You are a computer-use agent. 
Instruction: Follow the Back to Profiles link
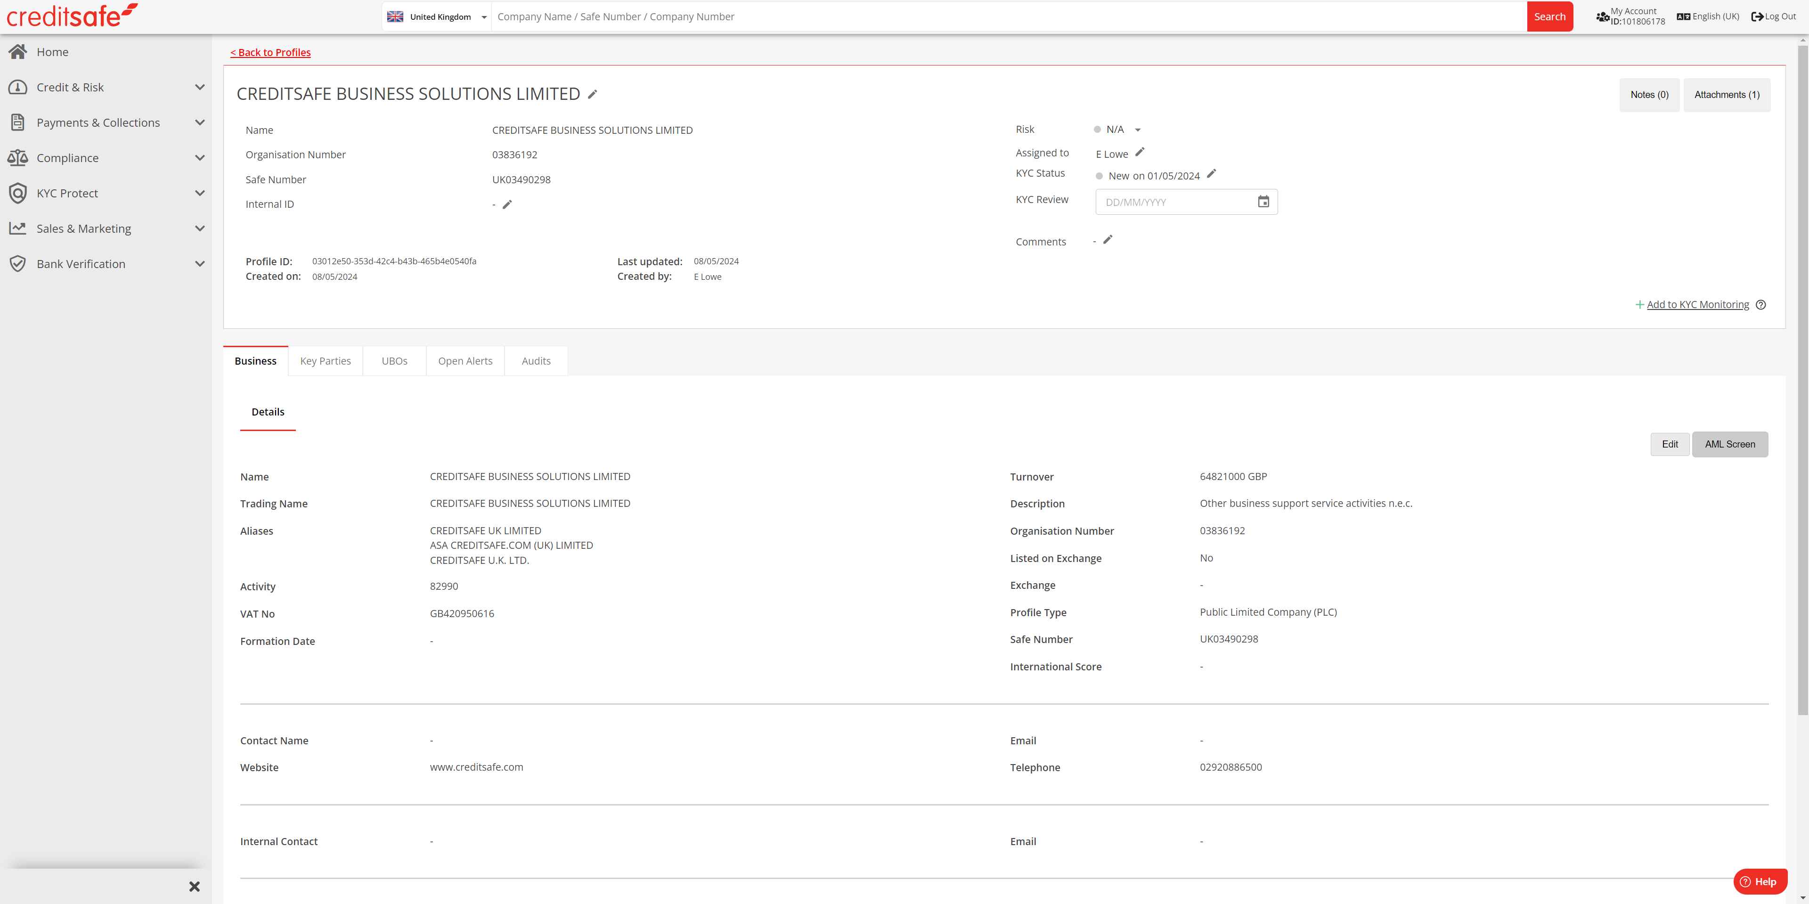(270, 52)
